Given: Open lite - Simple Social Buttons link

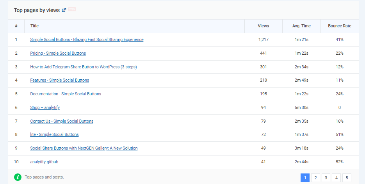Looking at the screenshot, I should pyautogui.click(x=55, y=134).
